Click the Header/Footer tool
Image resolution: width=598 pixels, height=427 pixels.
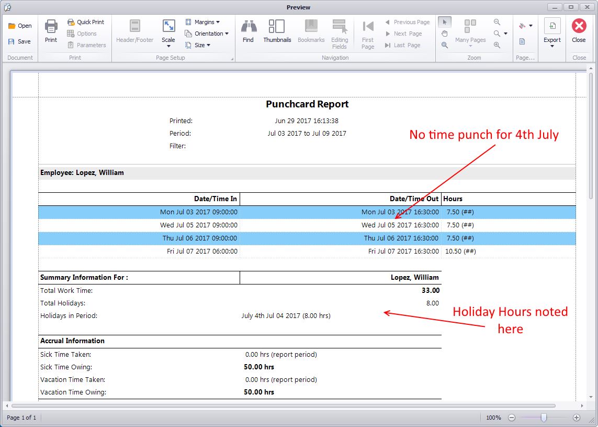134,31
